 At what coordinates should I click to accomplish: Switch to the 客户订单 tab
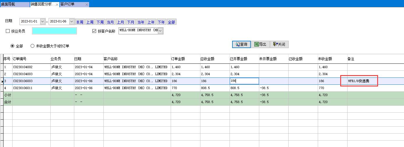[70, 4]
